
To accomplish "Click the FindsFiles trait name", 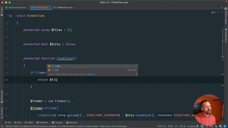I will pyautogui.click(x=36, y=16).
